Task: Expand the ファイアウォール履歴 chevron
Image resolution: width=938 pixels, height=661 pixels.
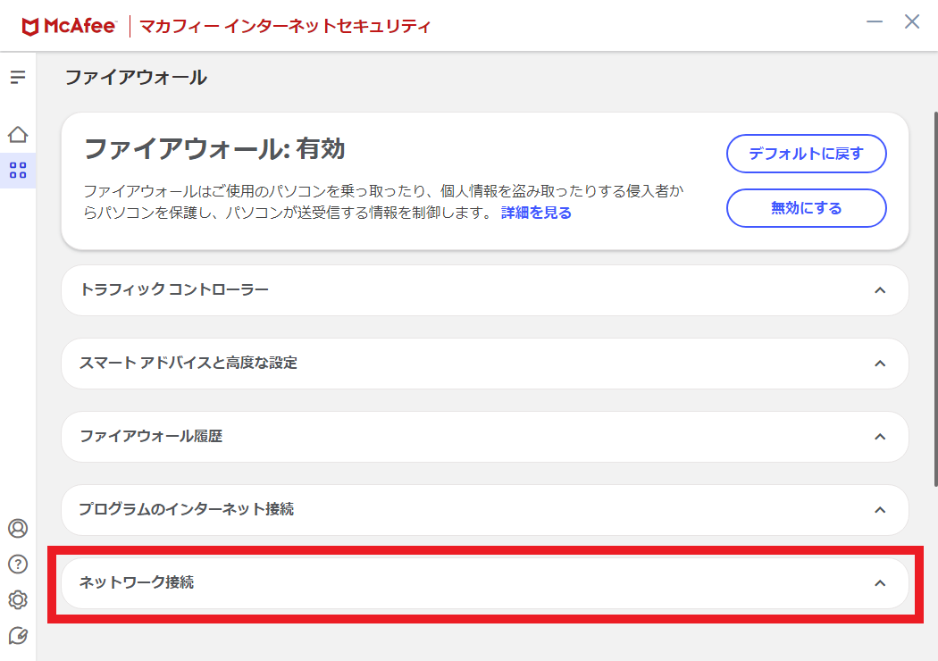Action: coord(880,437)
